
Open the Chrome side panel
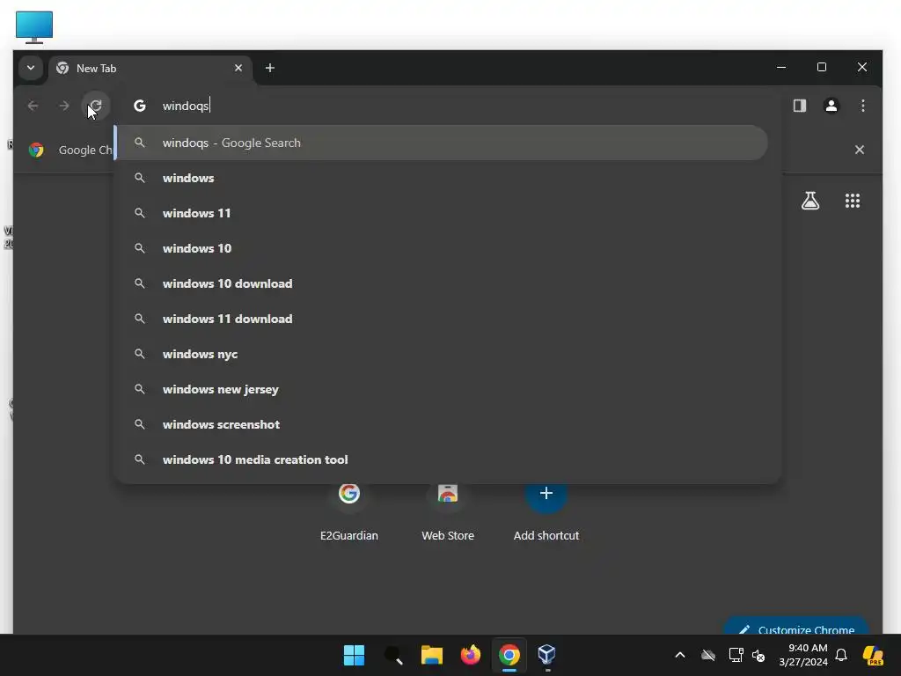(x=799, y=106)
